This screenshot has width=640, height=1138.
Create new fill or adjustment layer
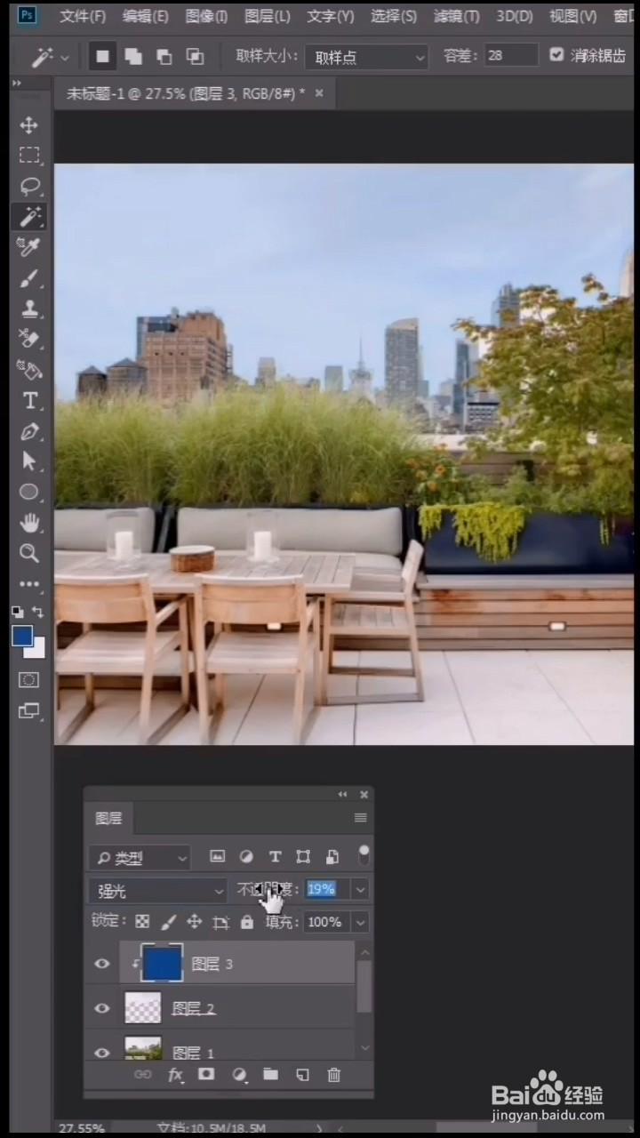(238, 1075)
